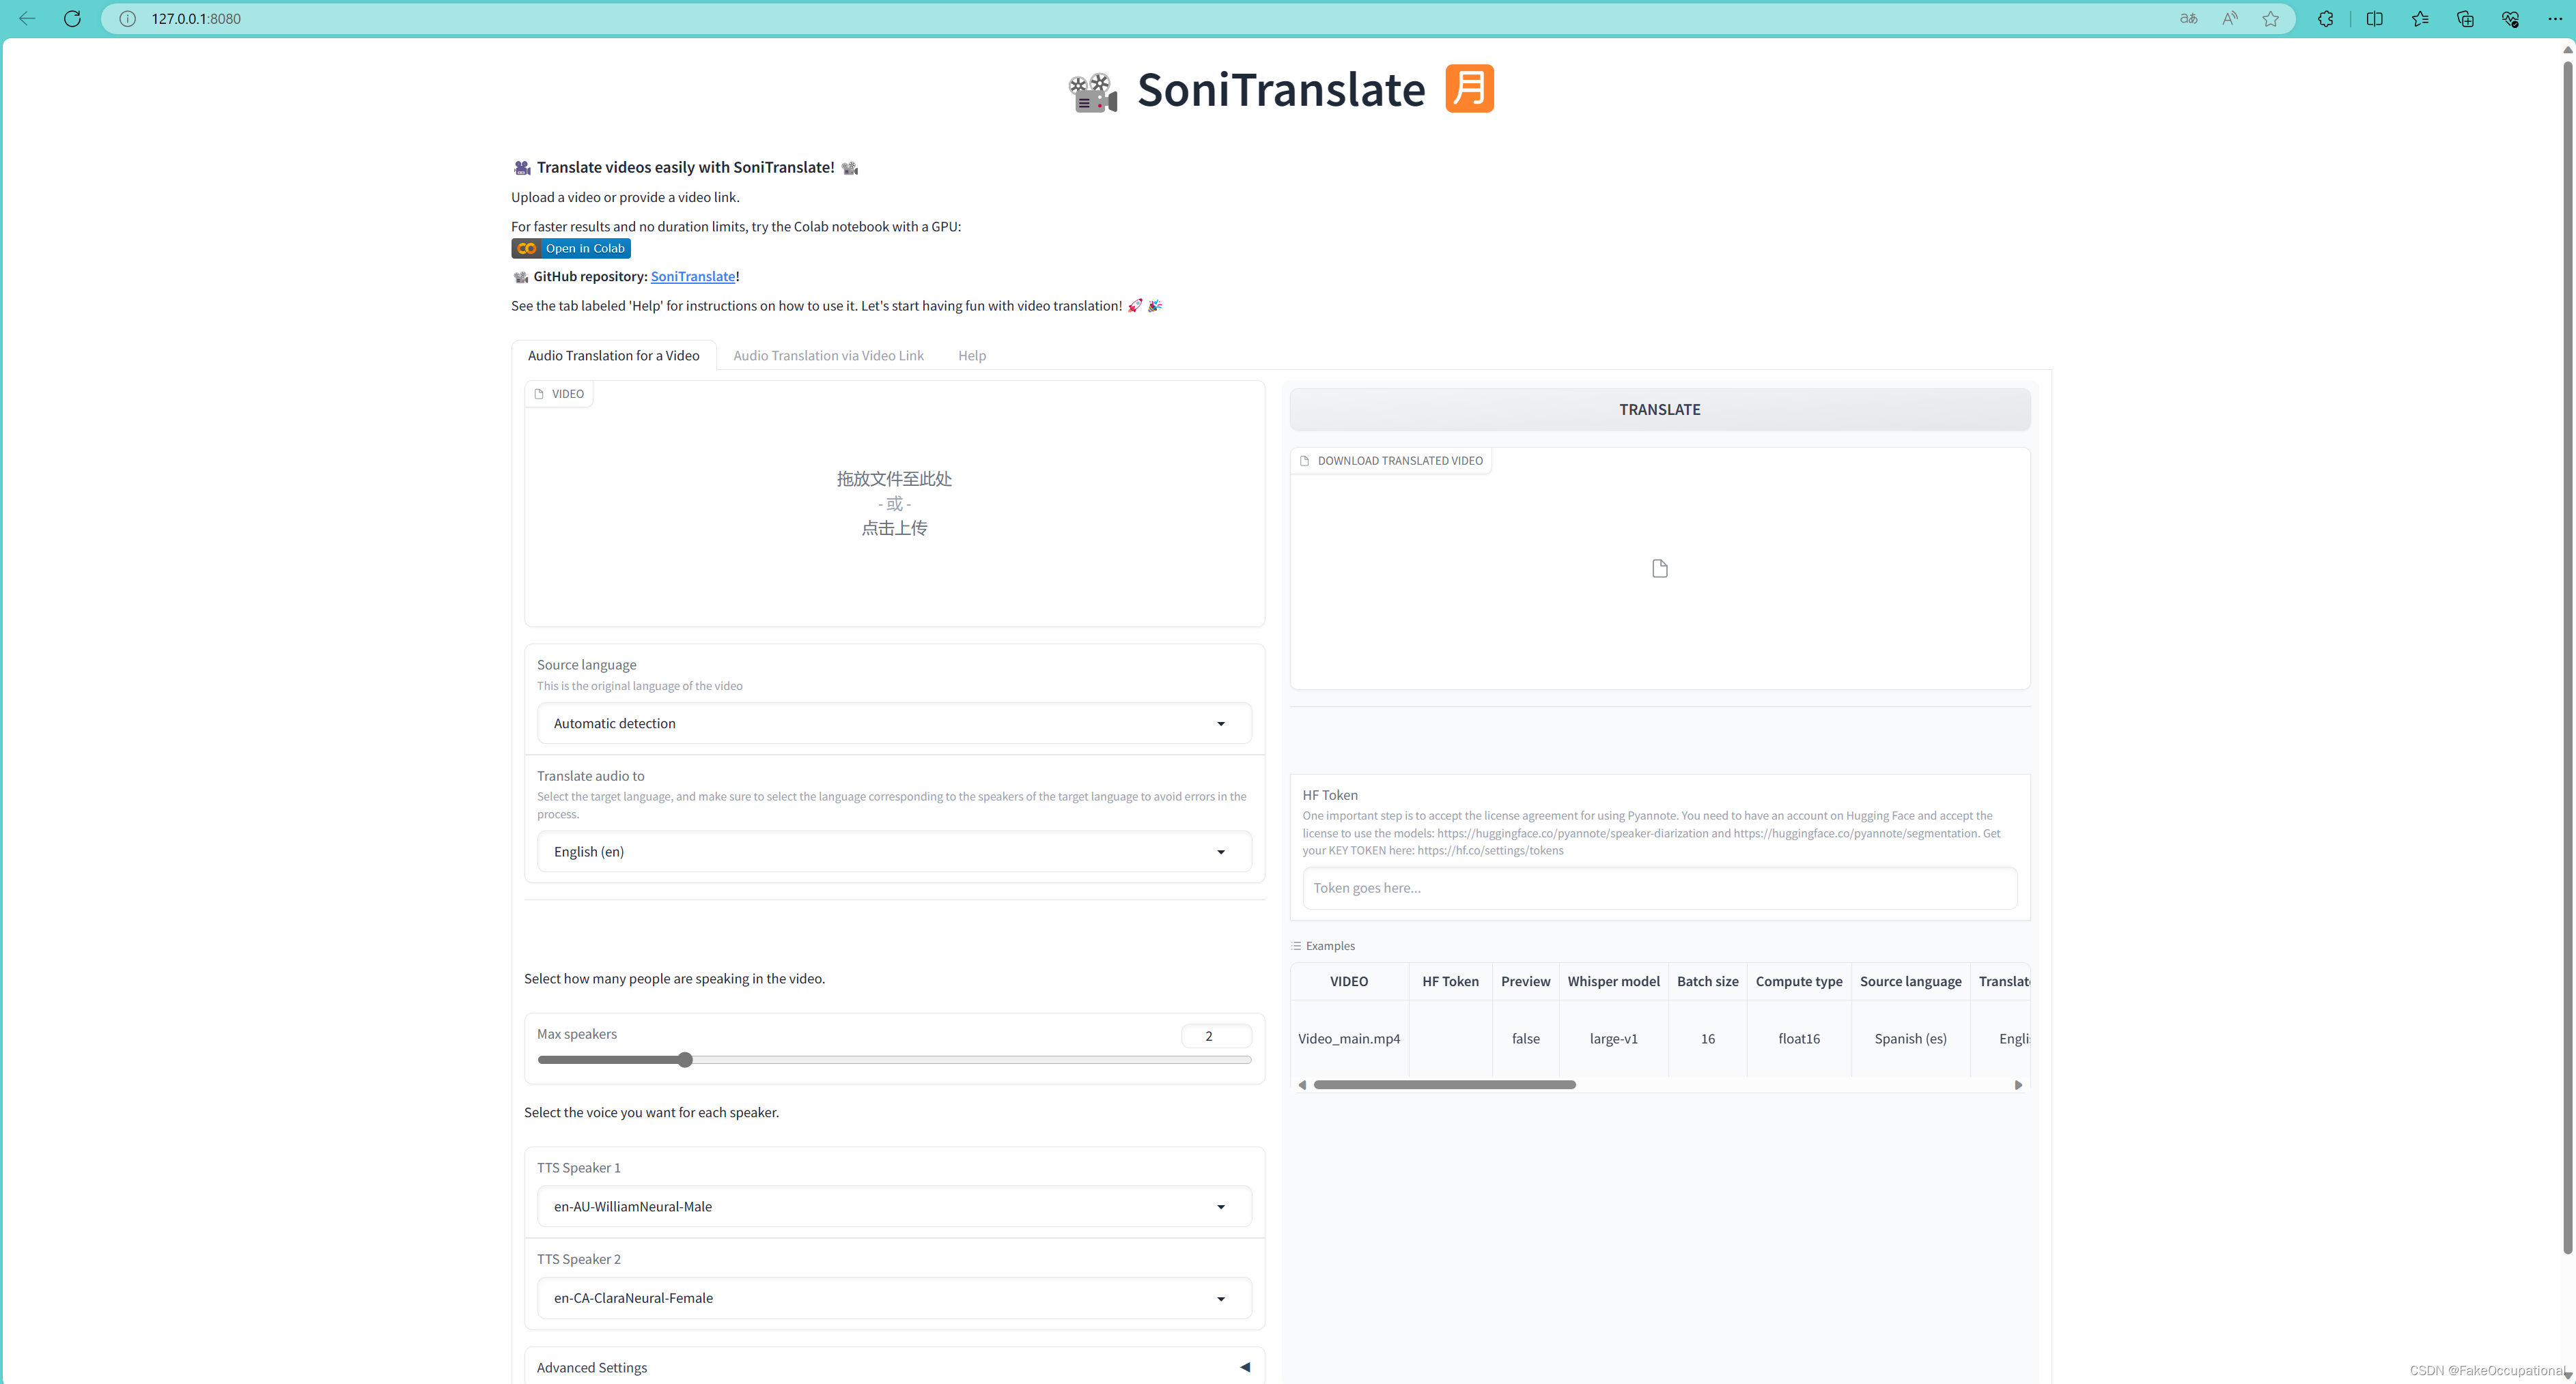Image resolution: width=2576 pixels, height=1384 pixels.
Task: Click the Open in Colab badge
Action: click(x=571, y=248)
